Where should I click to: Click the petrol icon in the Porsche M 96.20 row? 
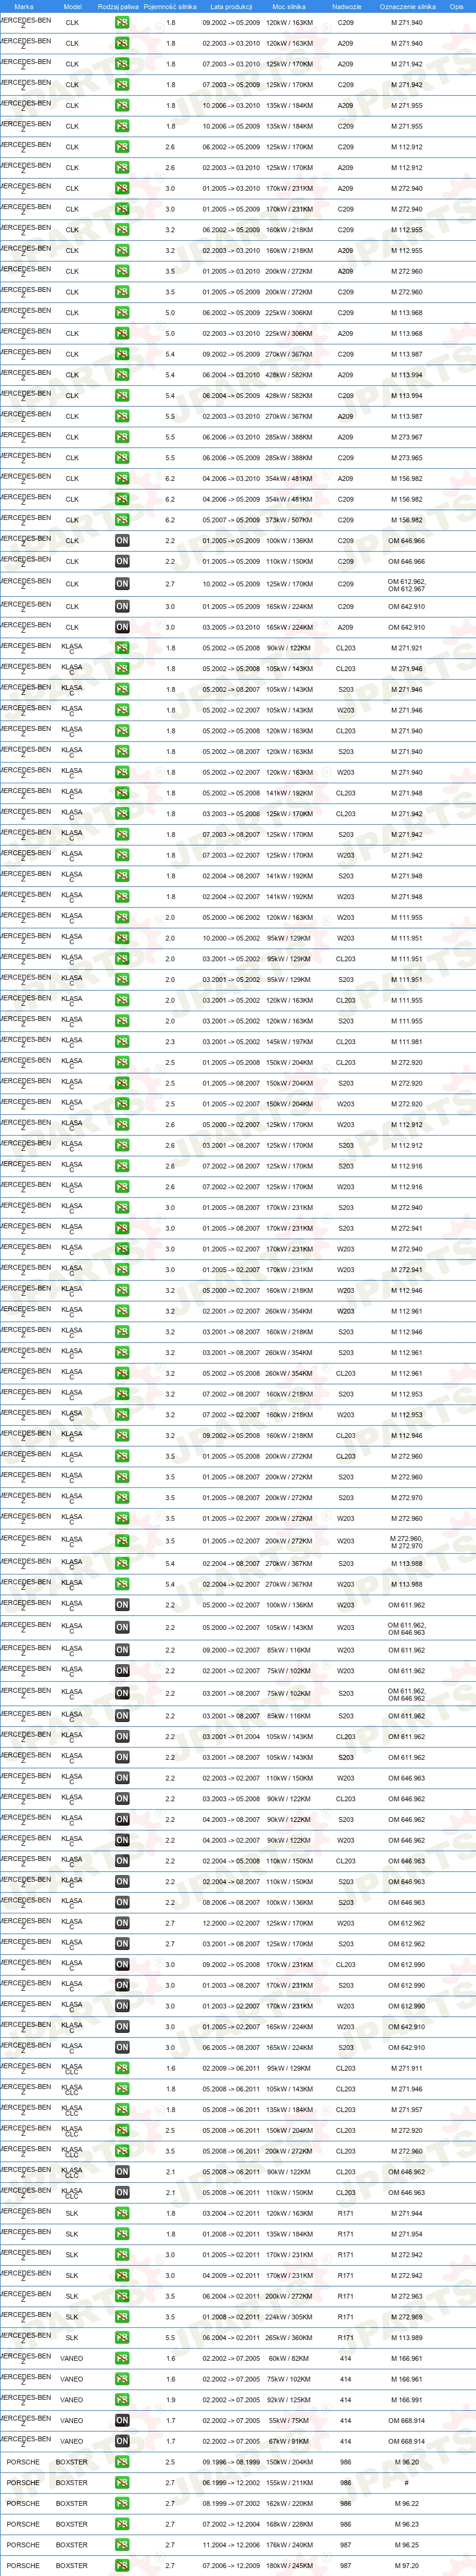[x=122, y=2461]
